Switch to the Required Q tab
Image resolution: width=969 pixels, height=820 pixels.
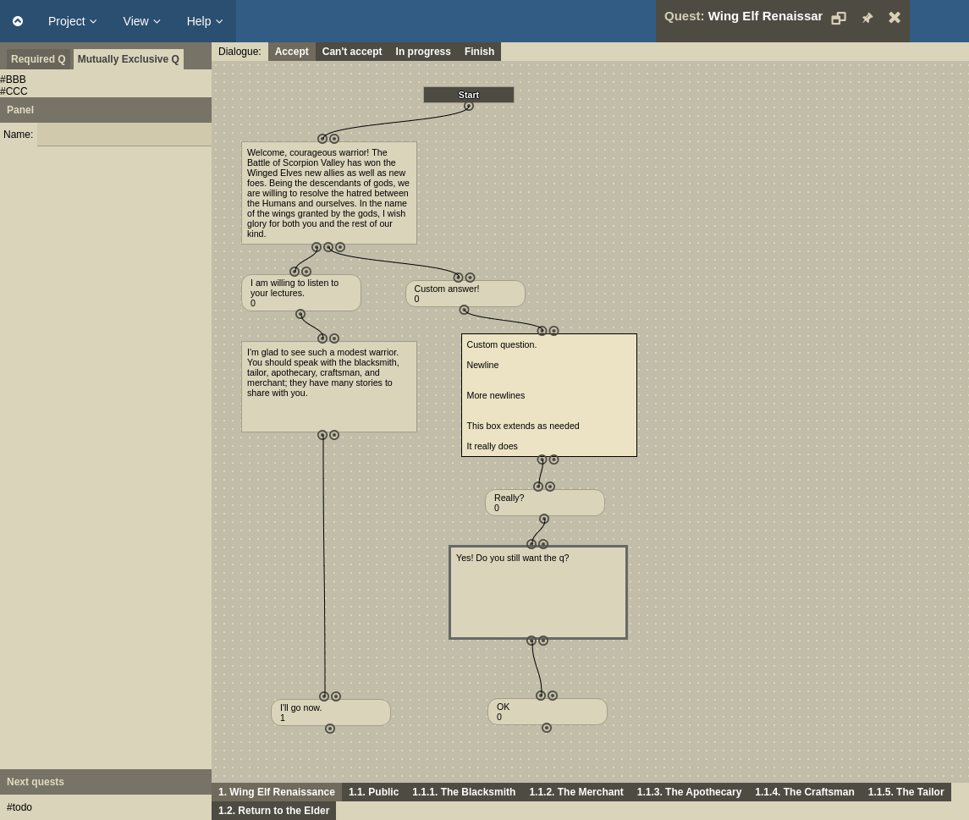pyautogui.click(x=38, y=59)
